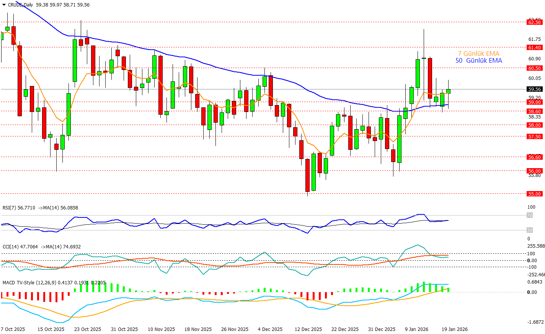Click the 55.00 bottom price level label
This screenshot has width=545, height=334.
point(535,194)
